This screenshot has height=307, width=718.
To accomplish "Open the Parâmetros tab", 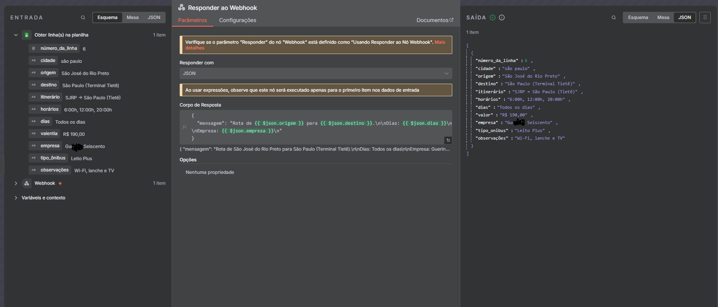I will (193, 20).
